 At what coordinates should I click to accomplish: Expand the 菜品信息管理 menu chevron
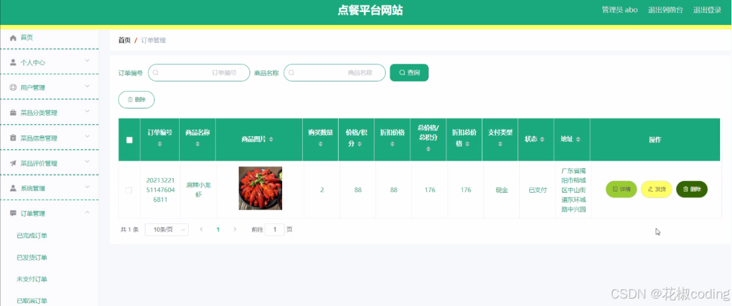[x=87, y=136]
